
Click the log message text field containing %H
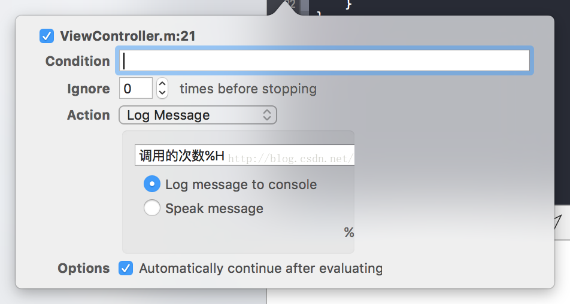(x=244, y=156)
